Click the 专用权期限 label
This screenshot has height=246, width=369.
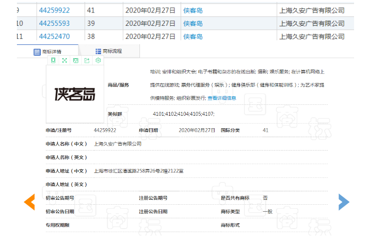click(57, 225)
